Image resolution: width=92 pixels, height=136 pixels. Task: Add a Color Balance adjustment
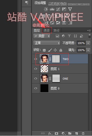pyautogui.click(x=49, y=16)
